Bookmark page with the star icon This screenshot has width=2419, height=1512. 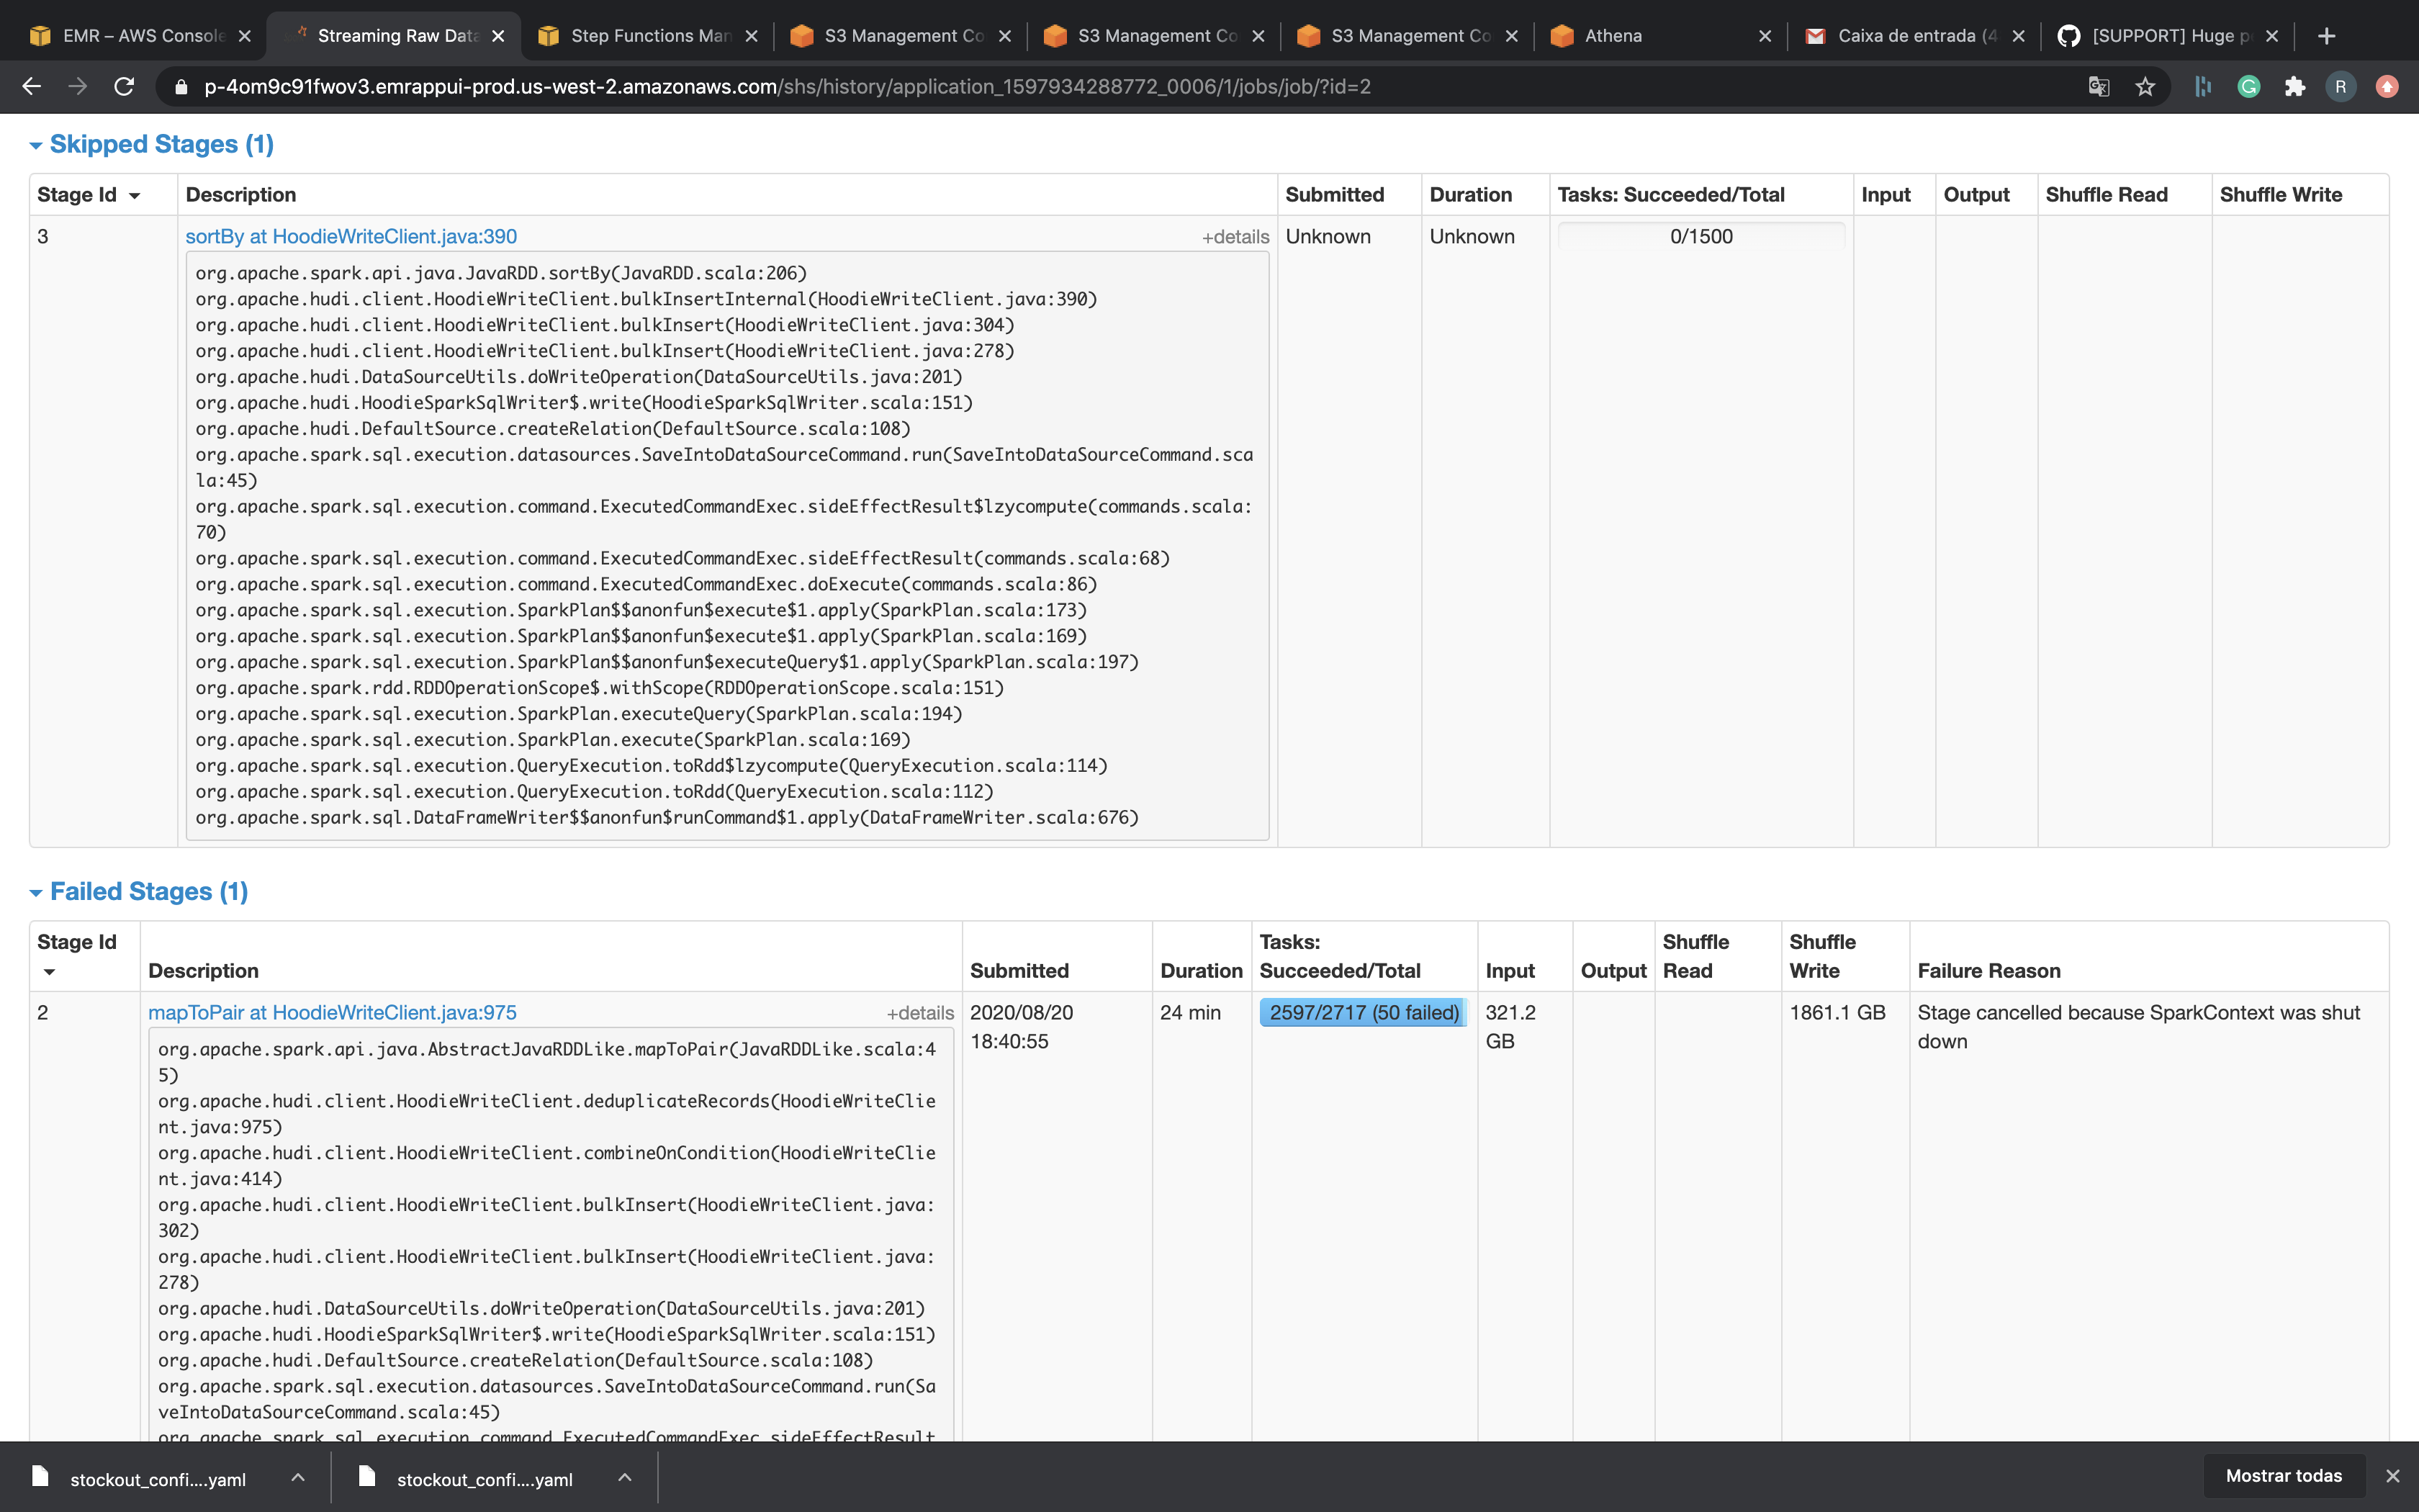[x=2145, y=87]
